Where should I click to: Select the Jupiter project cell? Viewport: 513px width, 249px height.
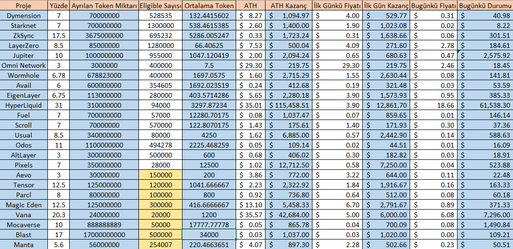(24, 55)
